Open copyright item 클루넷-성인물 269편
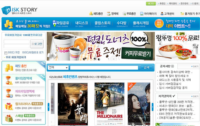Image resolution: width=200 pixels, height=126 pixels. 177,102
